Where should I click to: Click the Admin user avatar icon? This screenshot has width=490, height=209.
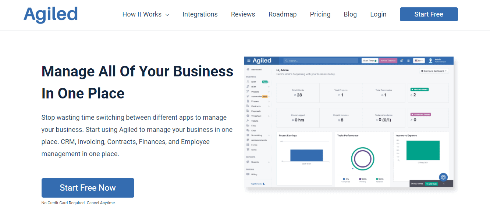click(x=430, y=61)
